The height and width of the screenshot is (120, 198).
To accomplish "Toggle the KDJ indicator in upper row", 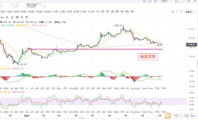I will coord(42,89).
